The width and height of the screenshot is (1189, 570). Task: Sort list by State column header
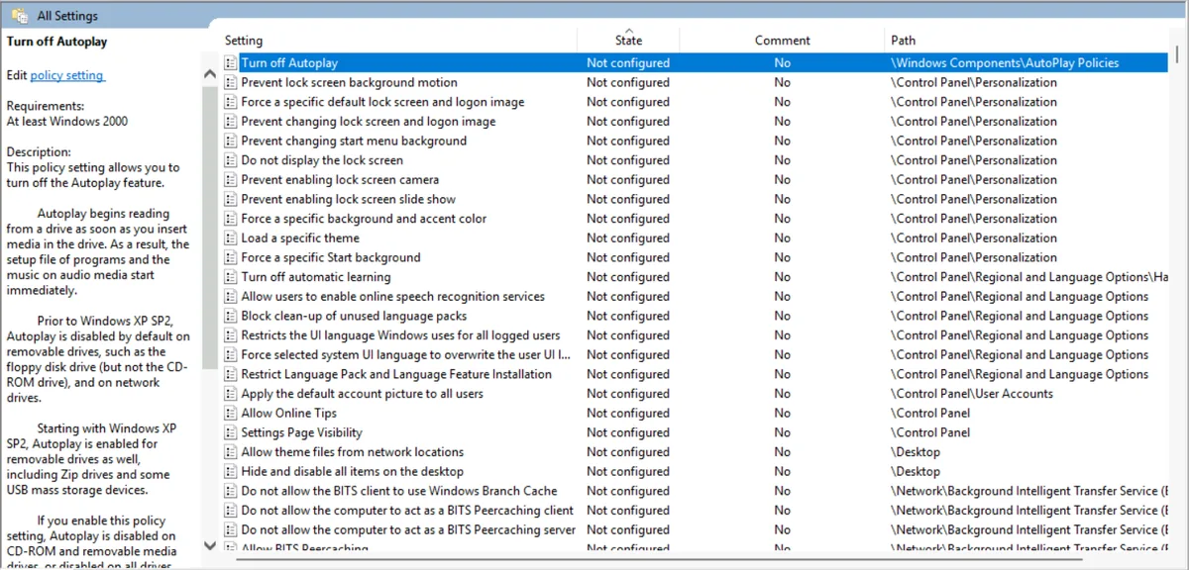[628, 41]
